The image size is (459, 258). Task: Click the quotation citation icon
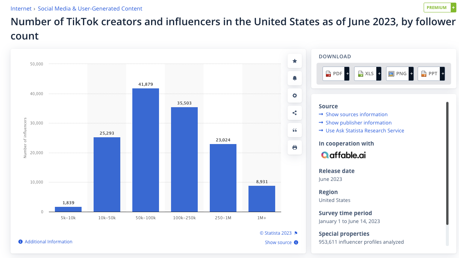pyautogui.click(x=295, y=130)
